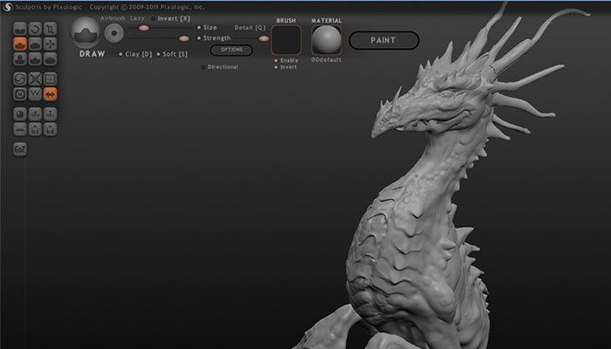Toggle the Wireframe display icon
This screenshot has height=349, width=611.
35,93
